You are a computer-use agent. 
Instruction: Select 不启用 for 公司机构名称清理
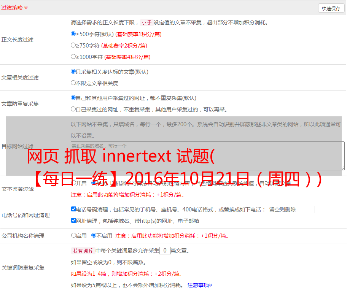point(94,235)
